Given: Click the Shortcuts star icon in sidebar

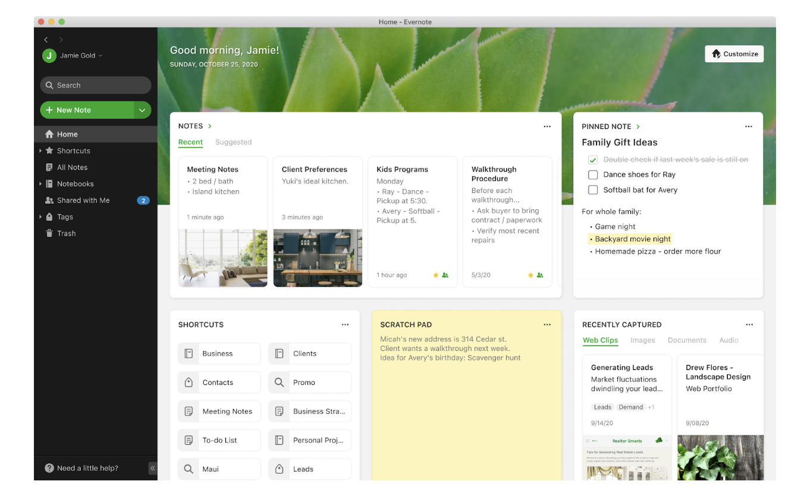Looking at the screenshot, I should point(49,151).
